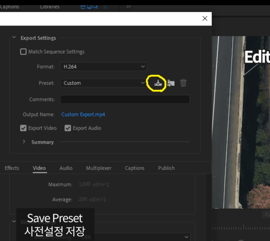Click the Maximum 1,000 cd/m^2 value
The width and height of the screenshot is (270, 241).
pyautogui.click(x=94, y=184)
